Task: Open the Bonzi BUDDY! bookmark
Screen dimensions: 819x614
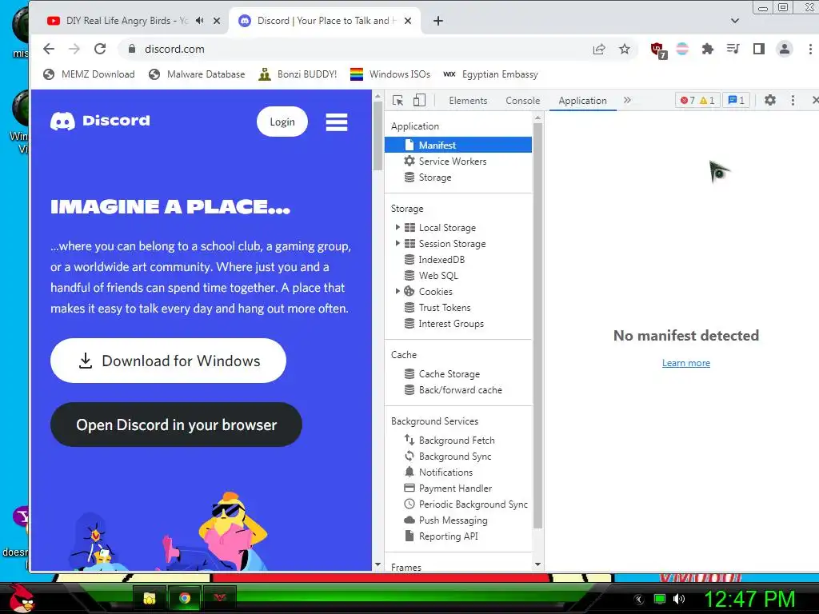Action: tap(298, 74)
